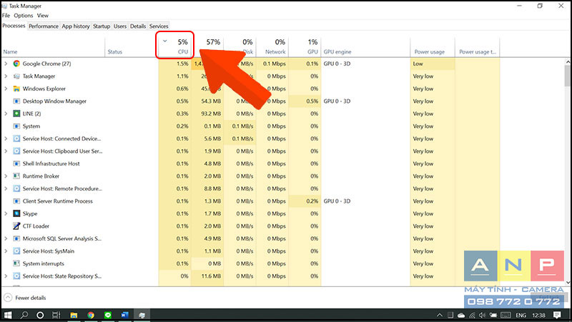Switch to the Users tab
This screenshot has height=322, width=572.
point(119,26)
